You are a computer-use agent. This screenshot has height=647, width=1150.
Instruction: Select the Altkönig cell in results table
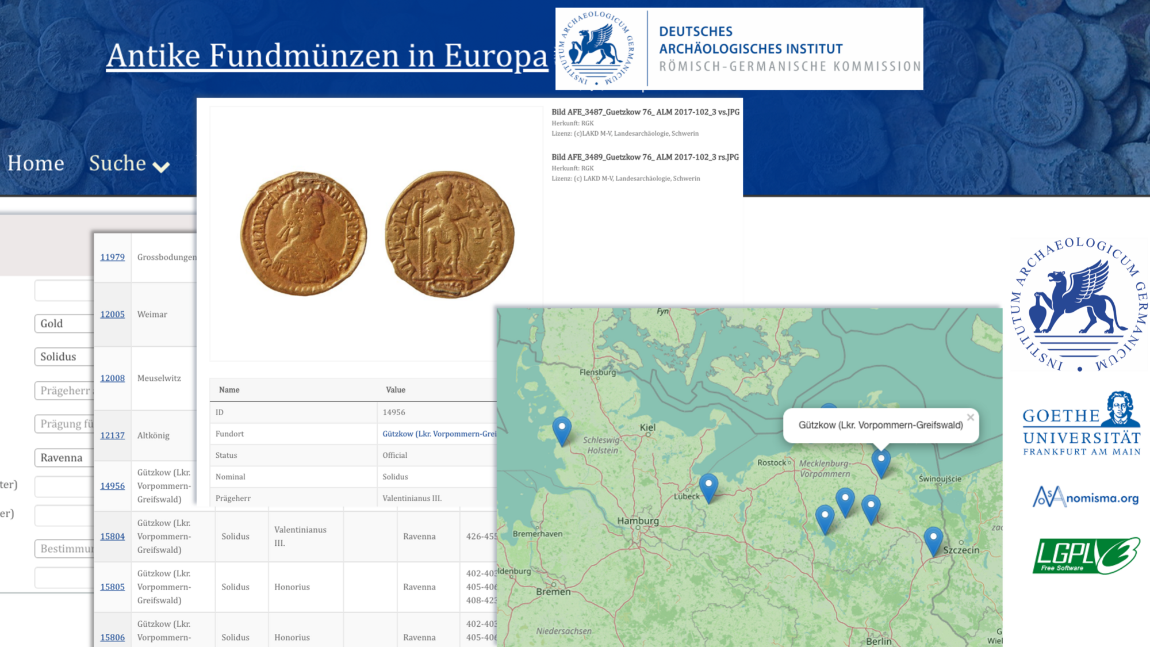click(164, 435)
